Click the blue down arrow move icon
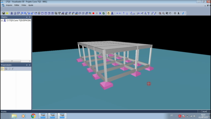Viewport: 211px width, 119px height. tap(127, 13)
